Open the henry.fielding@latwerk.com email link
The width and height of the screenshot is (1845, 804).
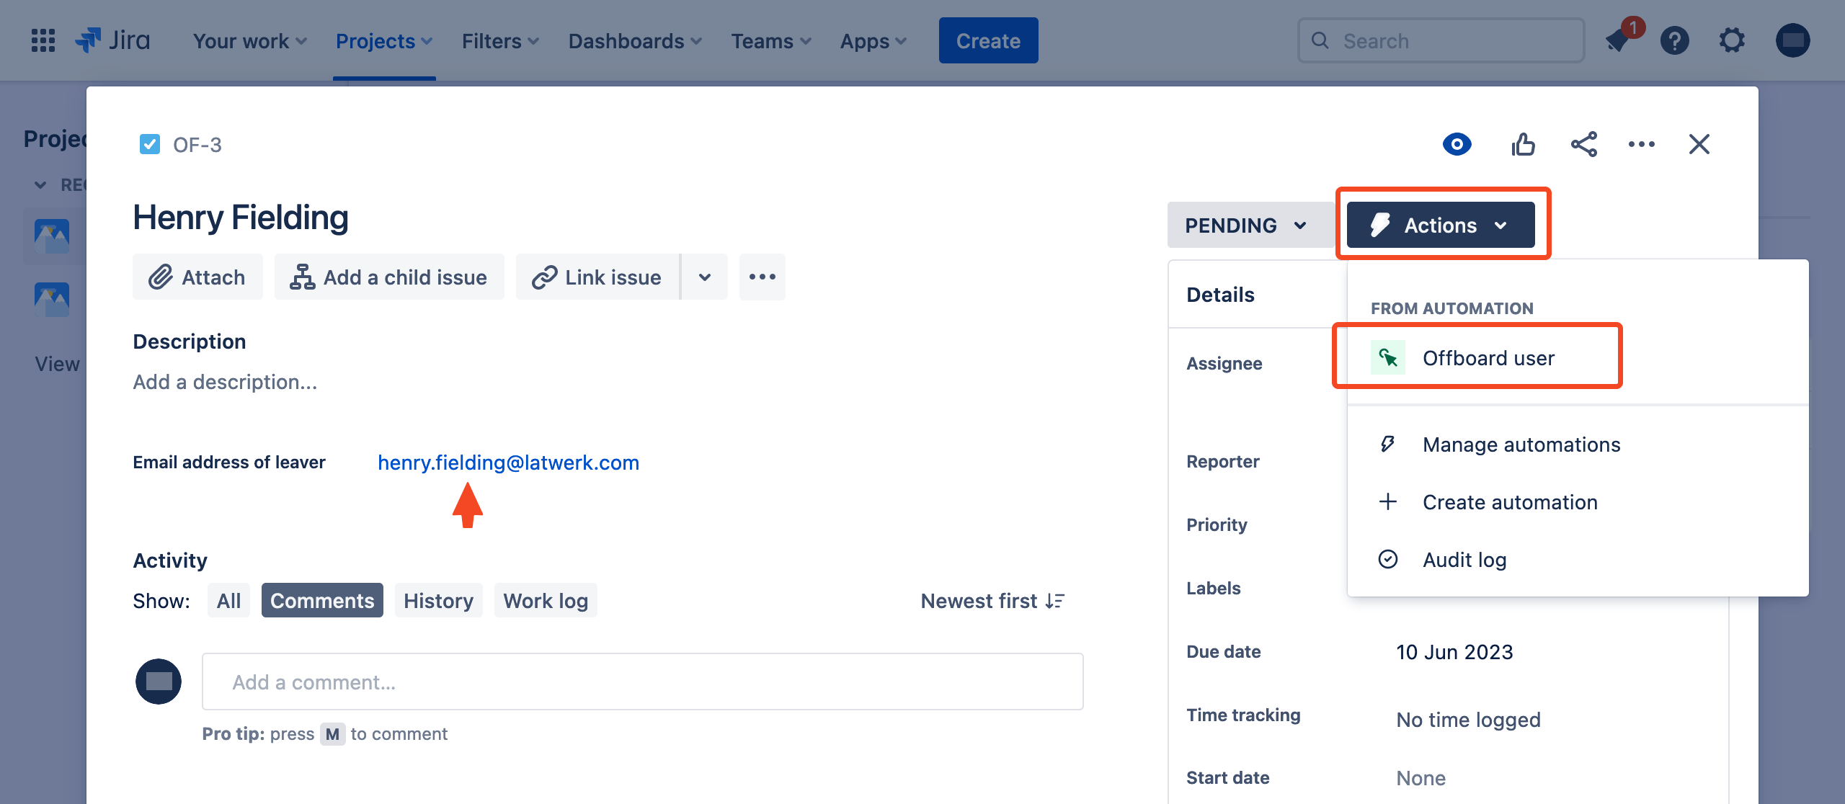pyautogui.click(x=508, y=463)
